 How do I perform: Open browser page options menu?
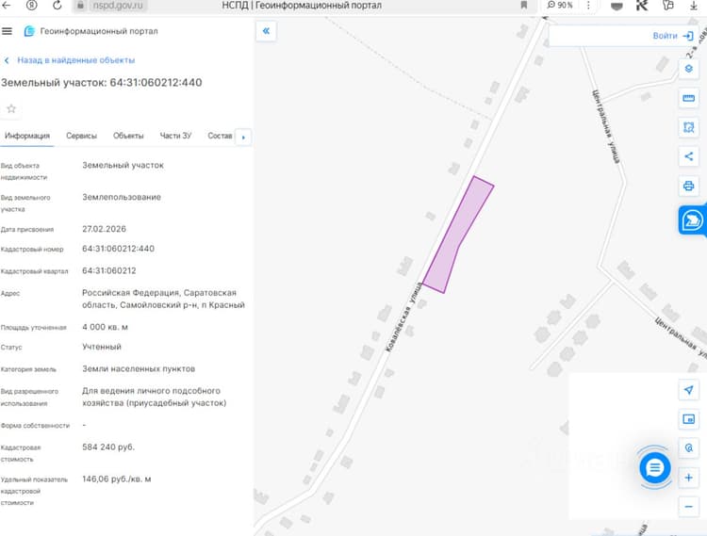tap(588, 6)
